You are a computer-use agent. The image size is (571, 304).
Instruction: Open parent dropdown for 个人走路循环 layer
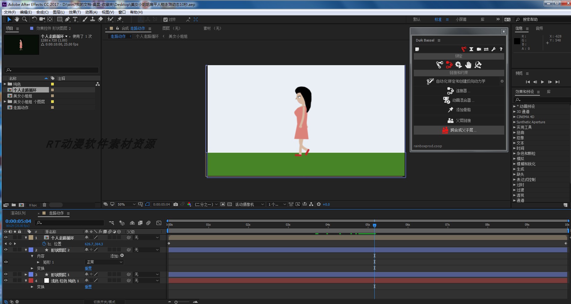click(146, 238)
